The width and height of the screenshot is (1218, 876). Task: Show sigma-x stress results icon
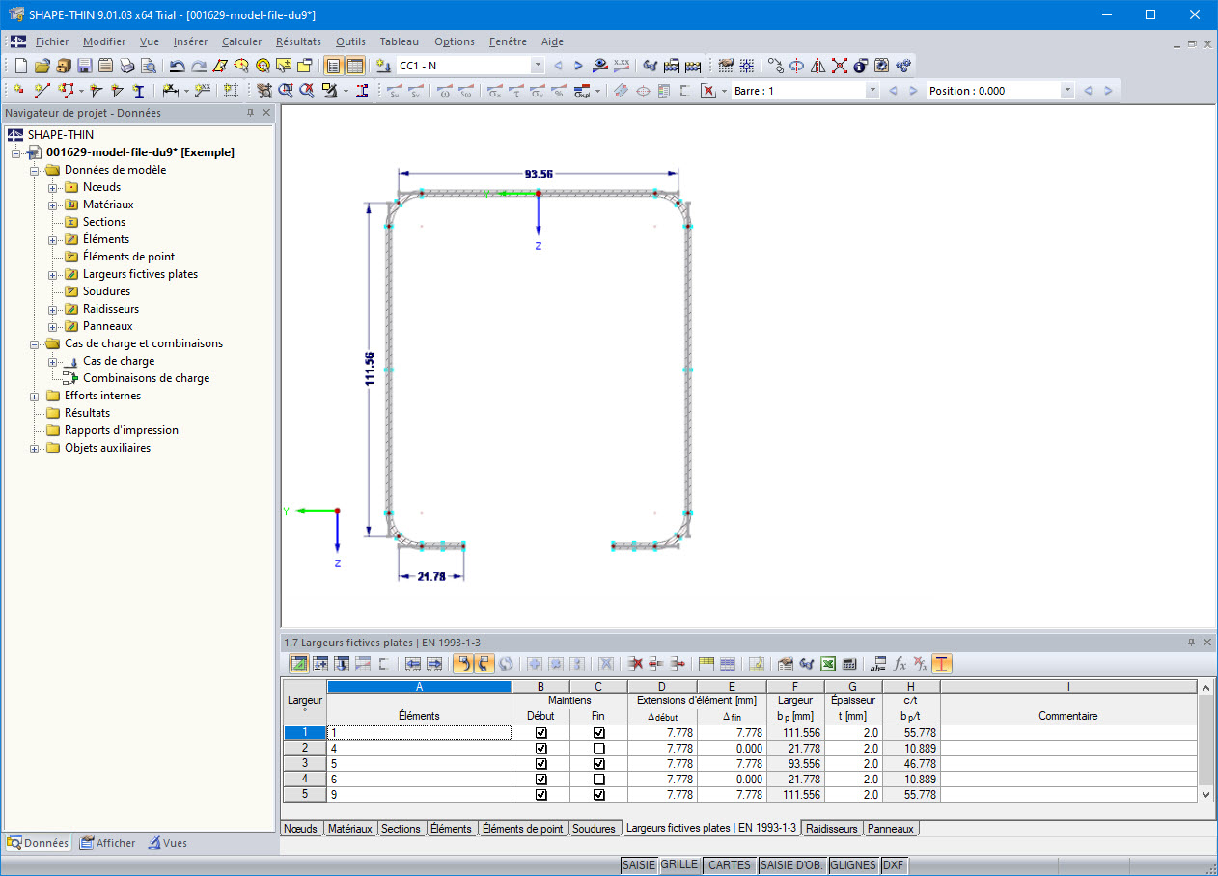click(494, 91)
